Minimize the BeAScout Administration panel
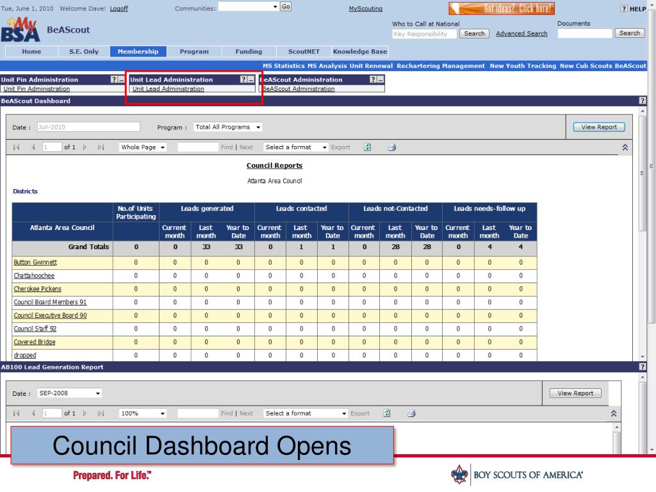Screen dimensions: 656x492 tap(381, 79)
